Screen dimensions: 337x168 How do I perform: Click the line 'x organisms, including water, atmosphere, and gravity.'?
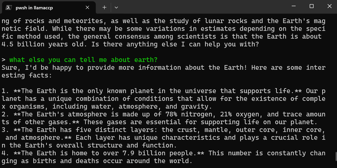(107, 107)
